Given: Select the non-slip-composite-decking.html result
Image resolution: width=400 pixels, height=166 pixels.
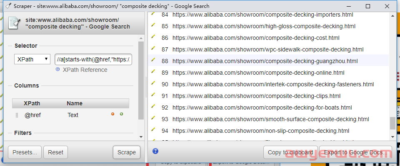Looking at the screenshot, I should [x=261, y=131].
